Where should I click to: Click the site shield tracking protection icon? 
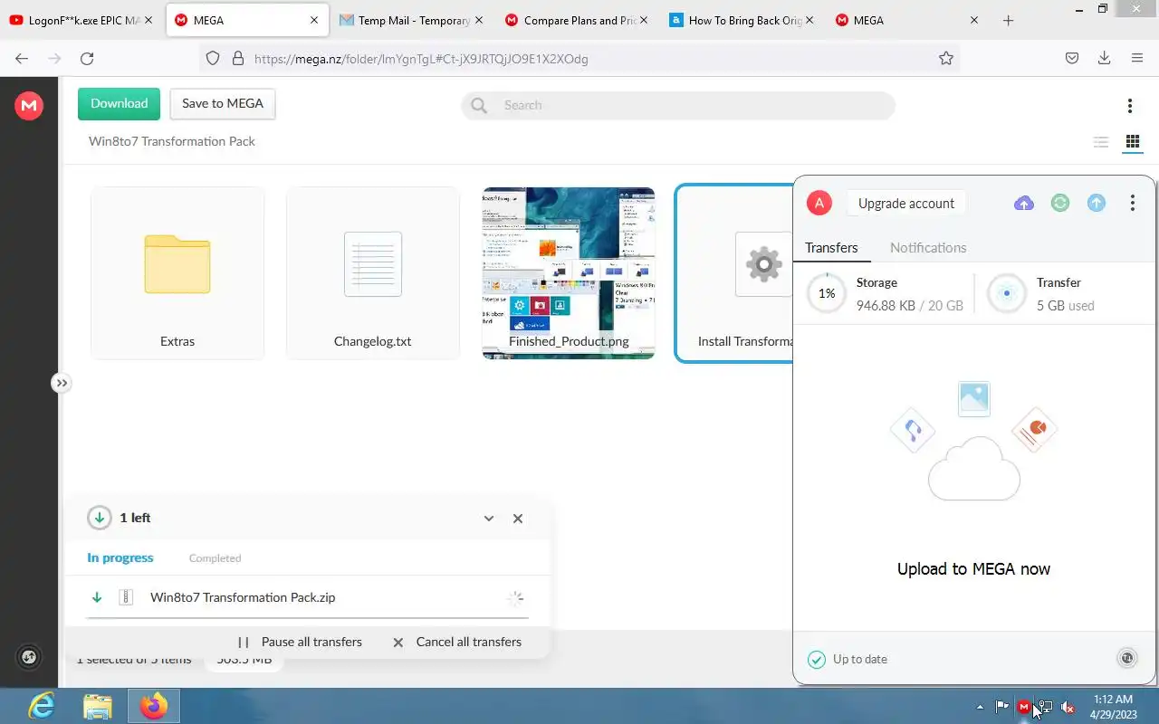pyautogui.click(x=213, y=58)
